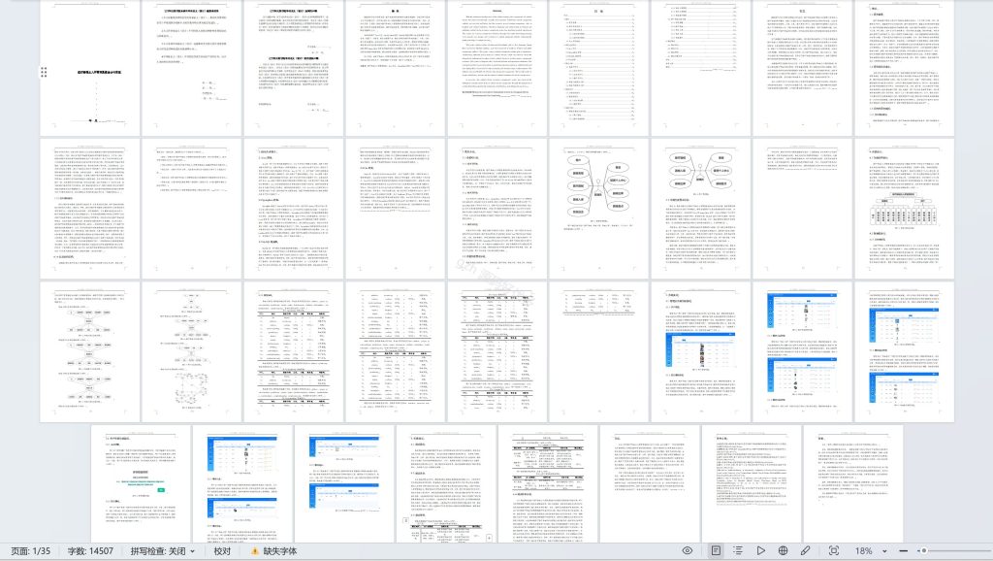
Task: Toggle eye protection mode icon
Action: tap(687, 550)
